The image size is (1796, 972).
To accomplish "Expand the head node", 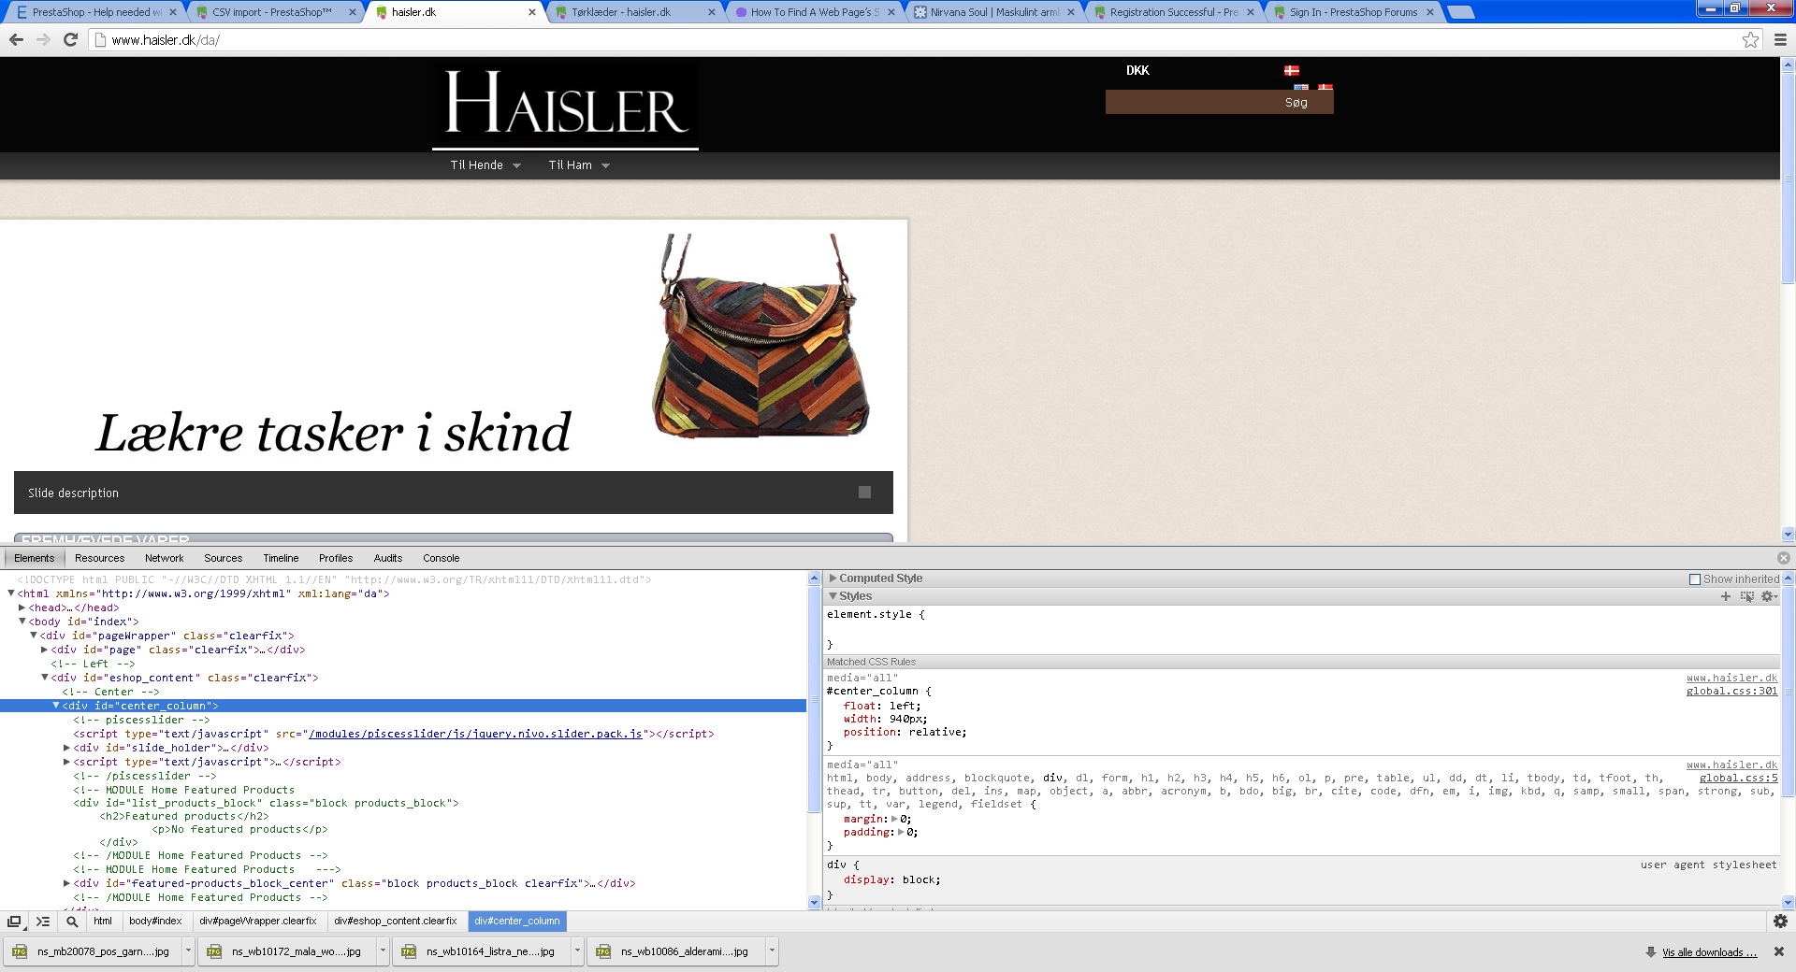I will [22, 607].
